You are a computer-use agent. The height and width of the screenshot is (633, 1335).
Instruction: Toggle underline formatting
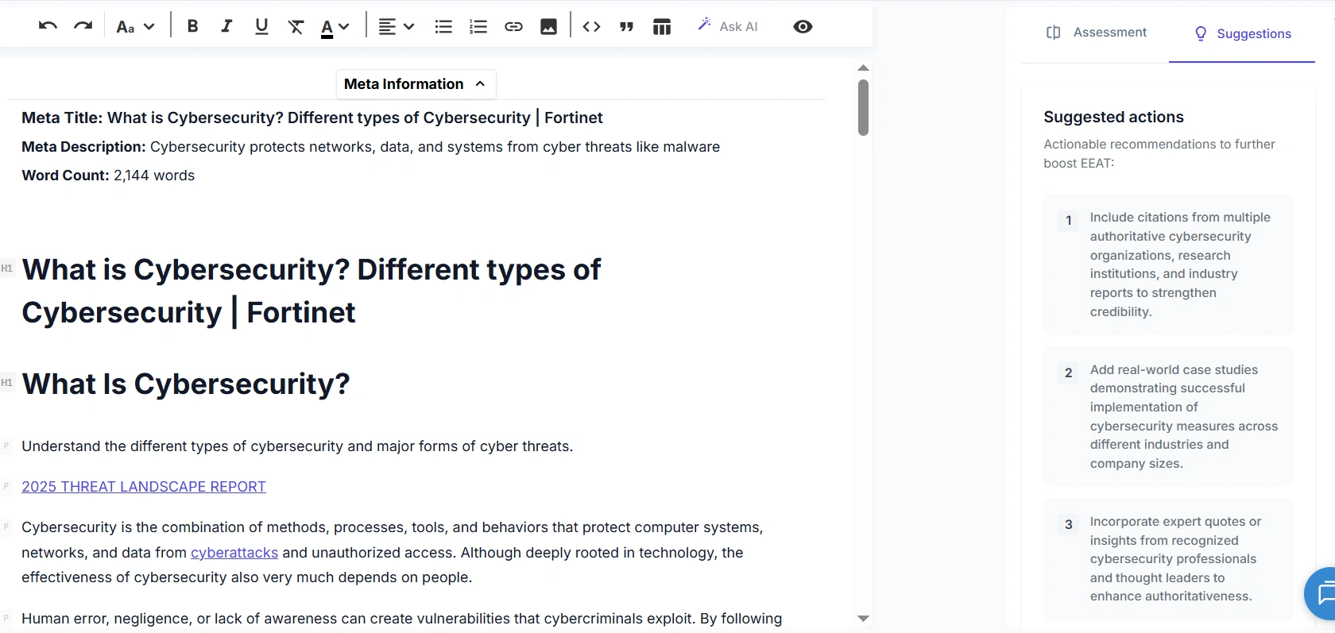(261, 26)
